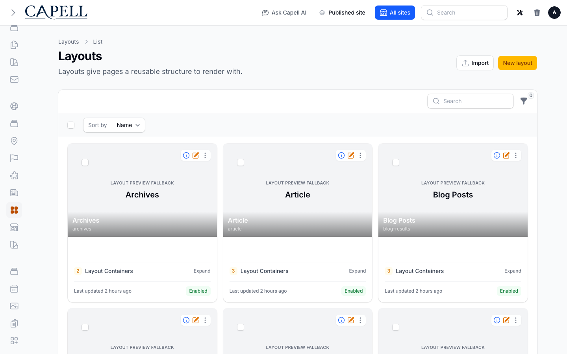The width and height of the screenshot is (567, 354).
Task: Open the flag icon in sidebar
Action: pyautogui.click(x=14, y=158)
